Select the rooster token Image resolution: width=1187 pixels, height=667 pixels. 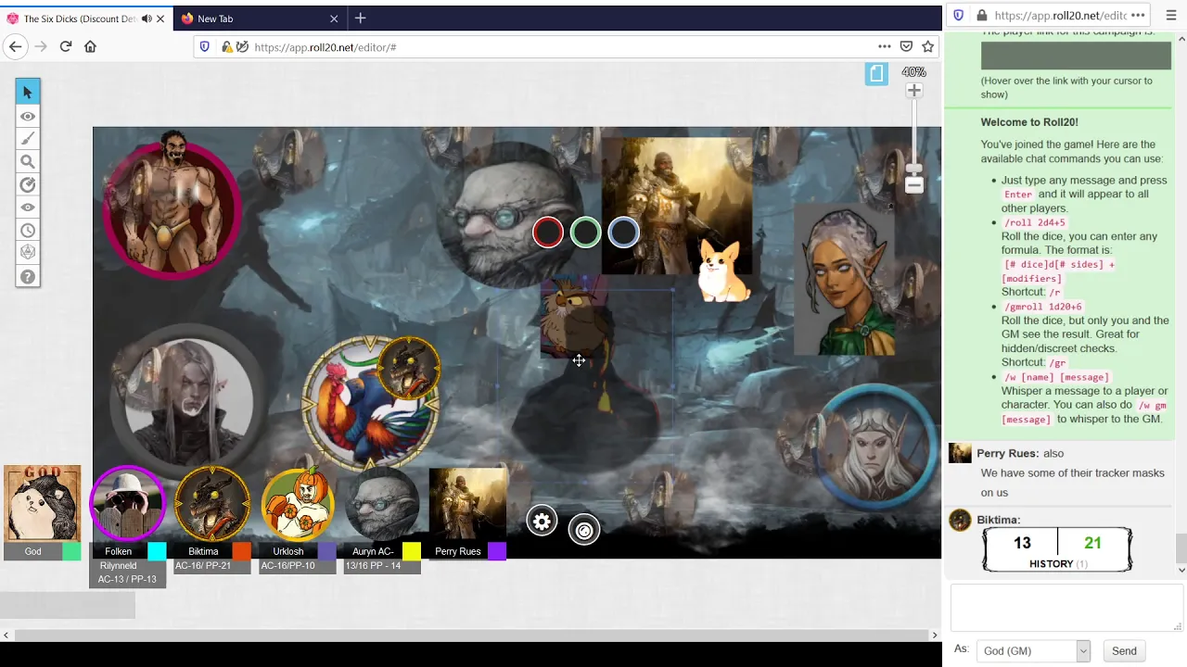(370, 403)
